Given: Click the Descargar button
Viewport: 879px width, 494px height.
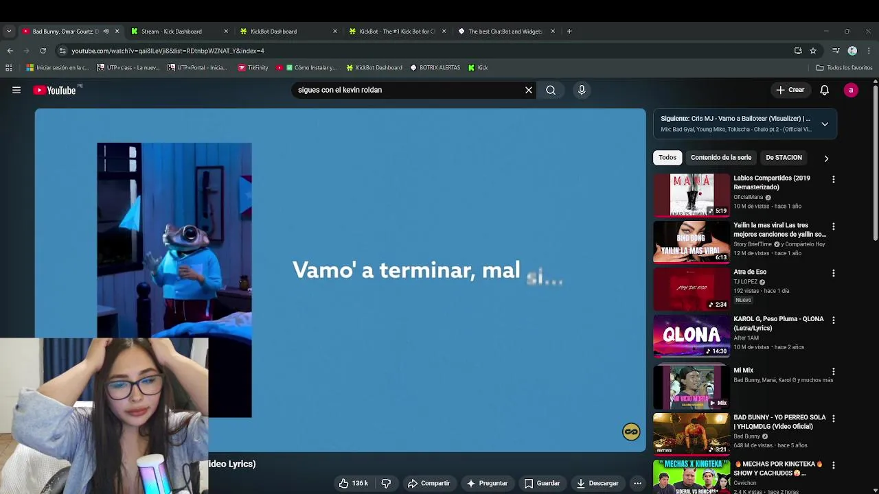Looking at the screenshot, I should click(597, 483).
